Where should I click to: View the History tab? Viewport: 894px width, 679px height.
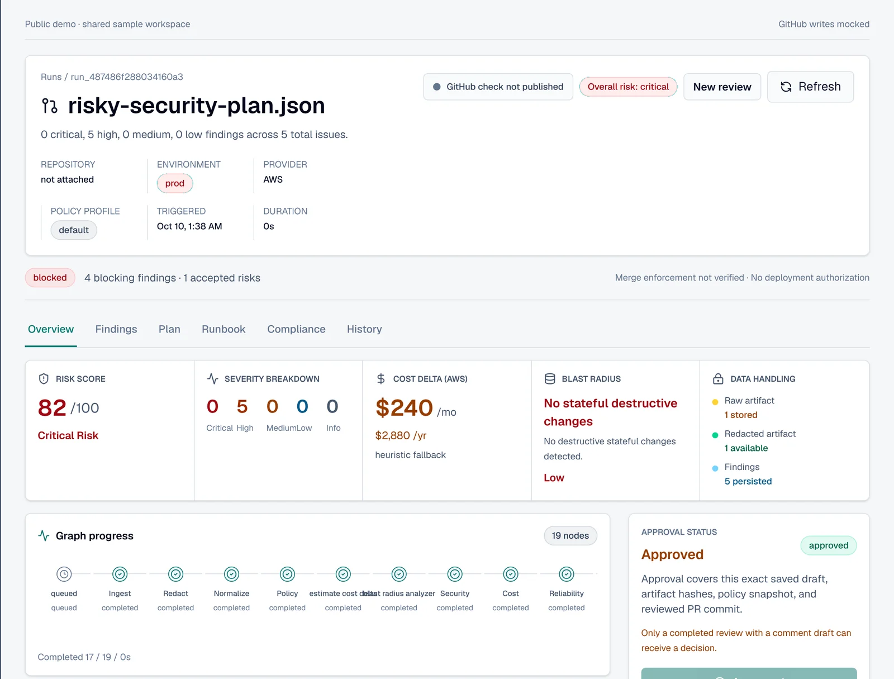click(364, 329)
